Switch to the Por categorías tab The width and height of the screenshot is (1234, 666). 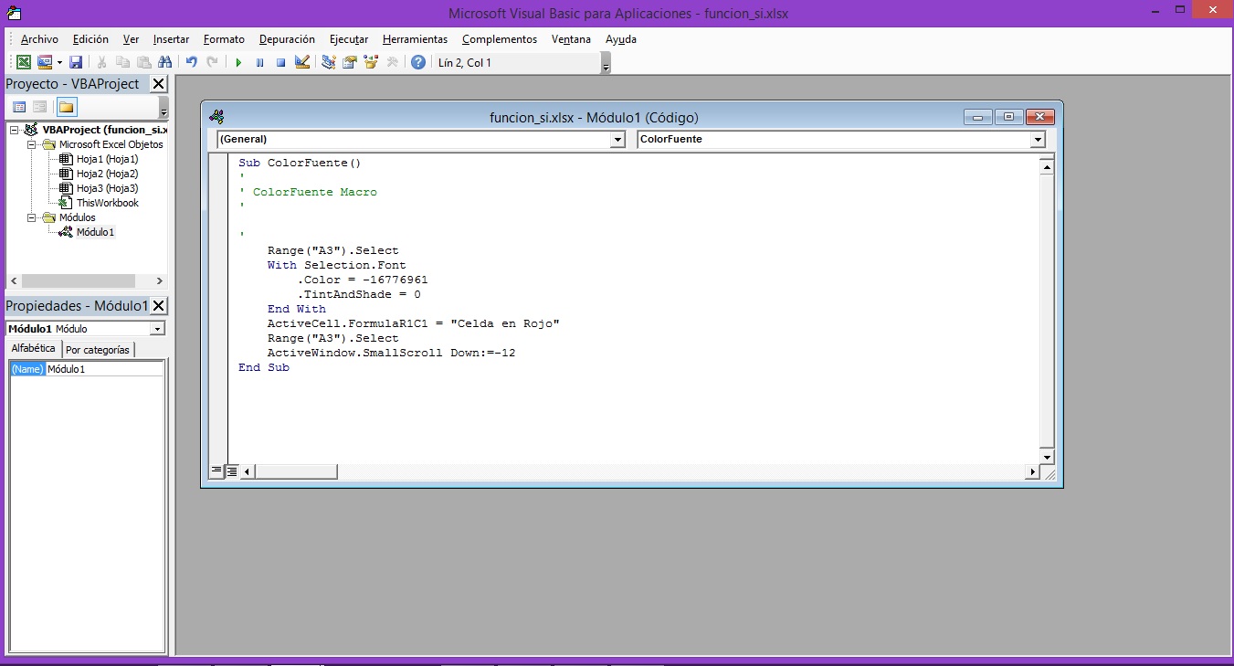tap(98, 350)
